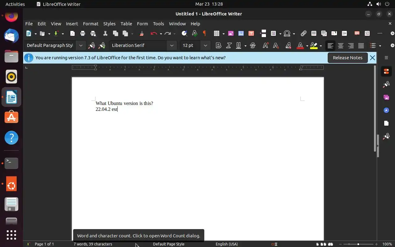
Task: Click the Print icon
Action: (83, 33)
